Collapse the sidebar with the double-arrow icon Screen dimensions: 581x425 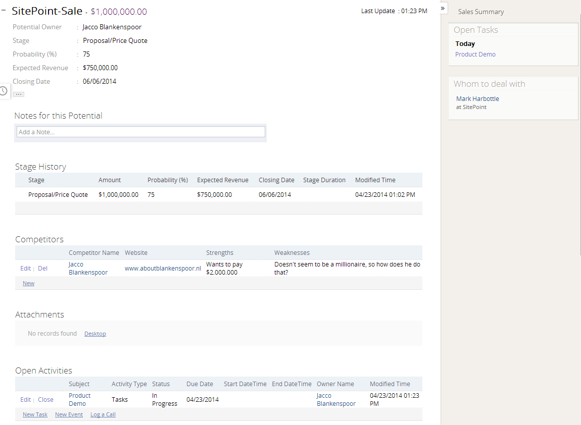[x=443, y=8]
